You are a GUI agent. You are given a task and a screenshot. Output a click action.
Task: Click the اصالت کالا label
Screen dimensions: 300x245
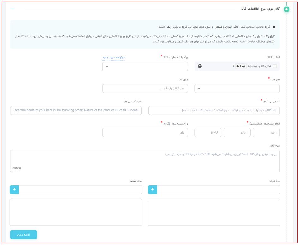pos(273,57)
